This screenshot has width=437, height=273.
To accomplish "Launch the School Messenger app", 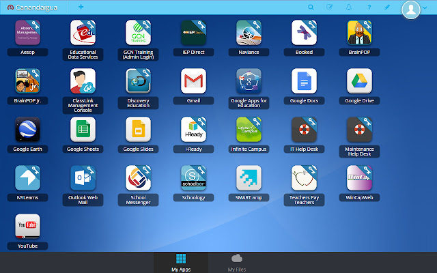I will pos(138,177).
